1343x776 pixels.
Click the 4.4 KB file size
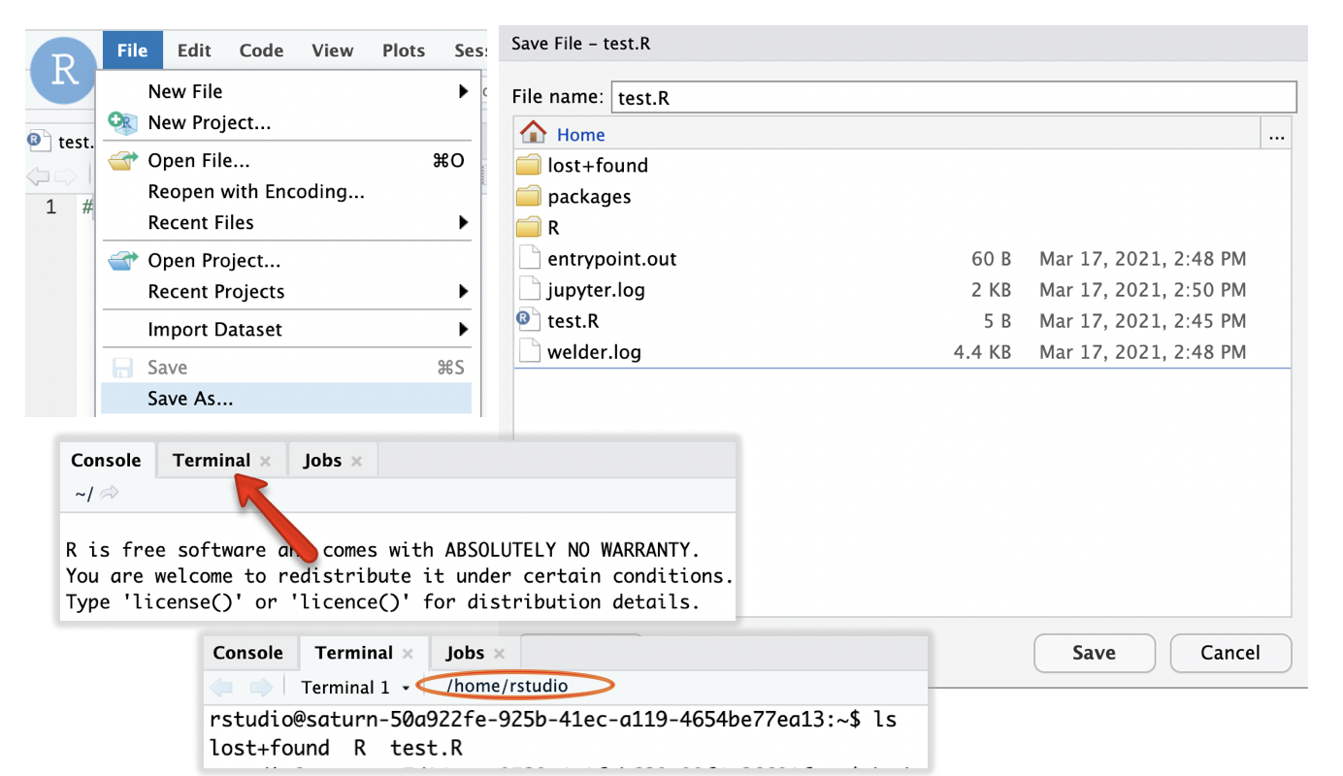982,352
